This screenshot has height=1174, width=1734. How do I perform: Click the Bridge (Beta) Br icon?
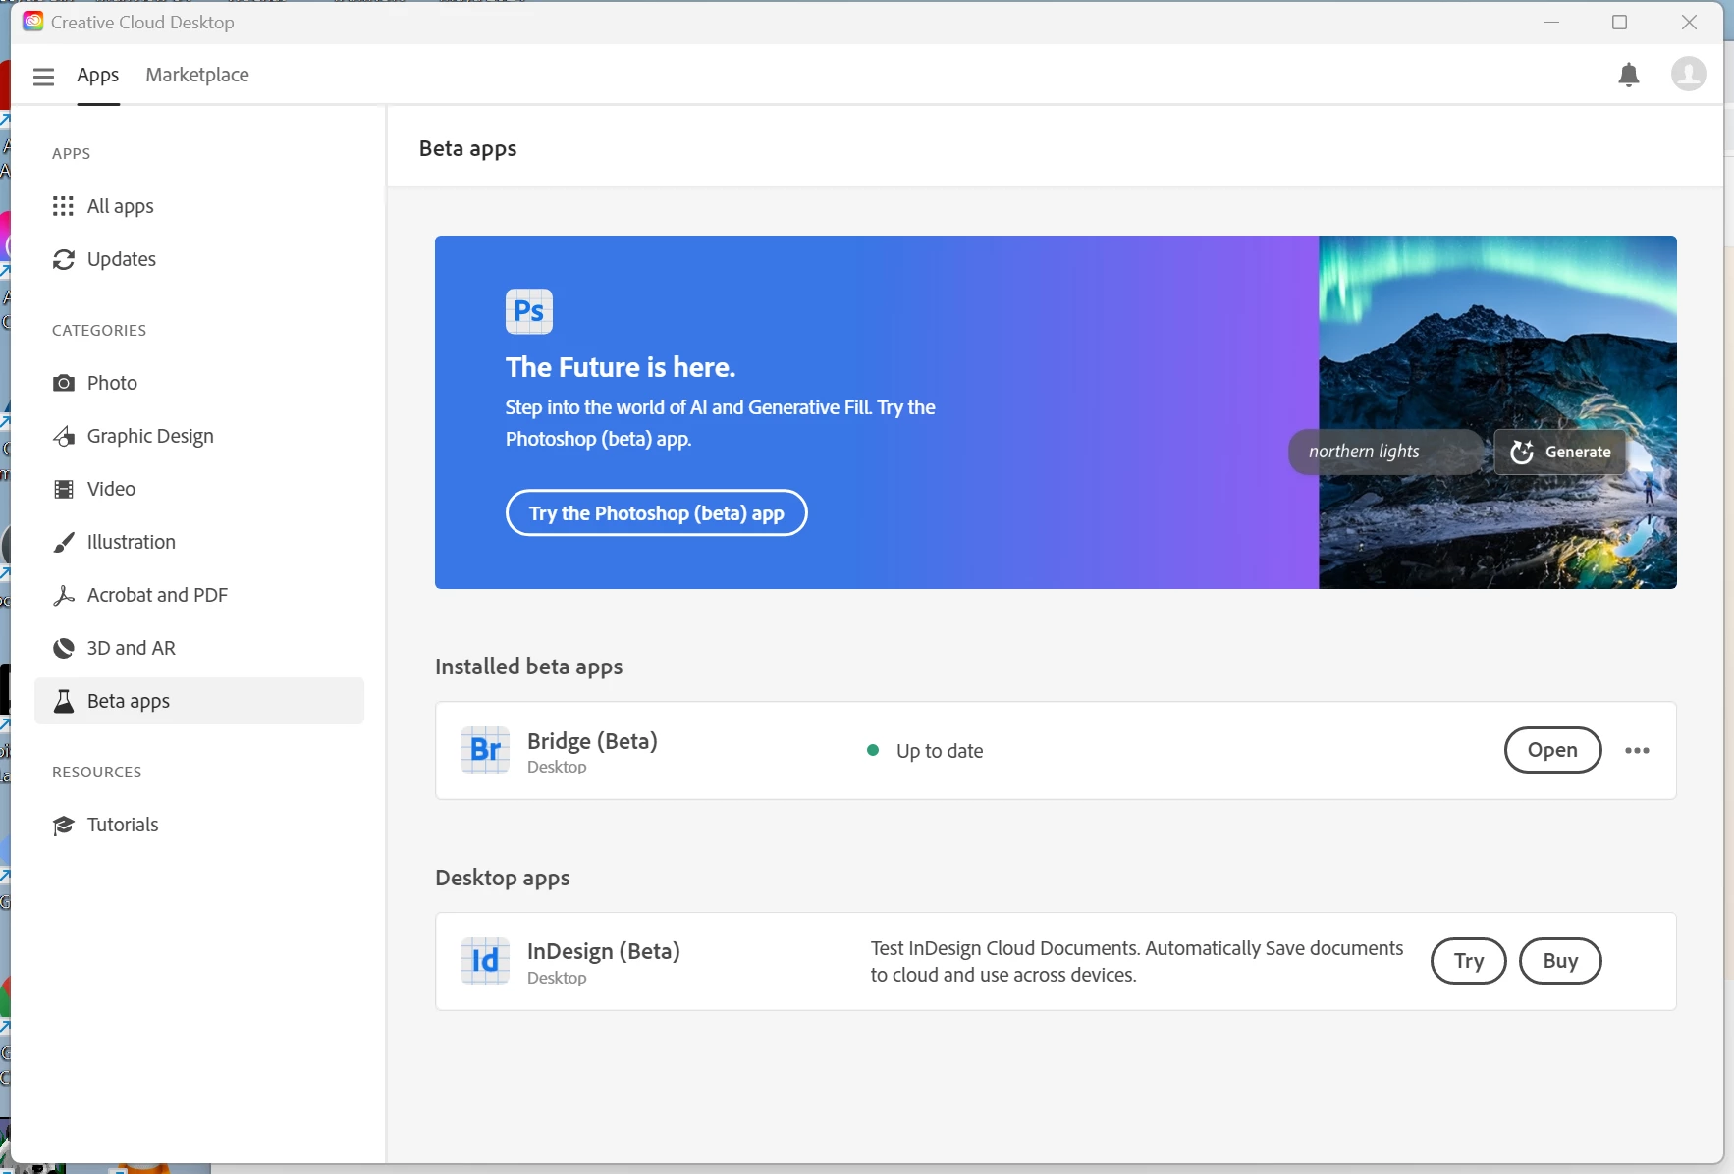pyautogui.click(x=485, y=750)
